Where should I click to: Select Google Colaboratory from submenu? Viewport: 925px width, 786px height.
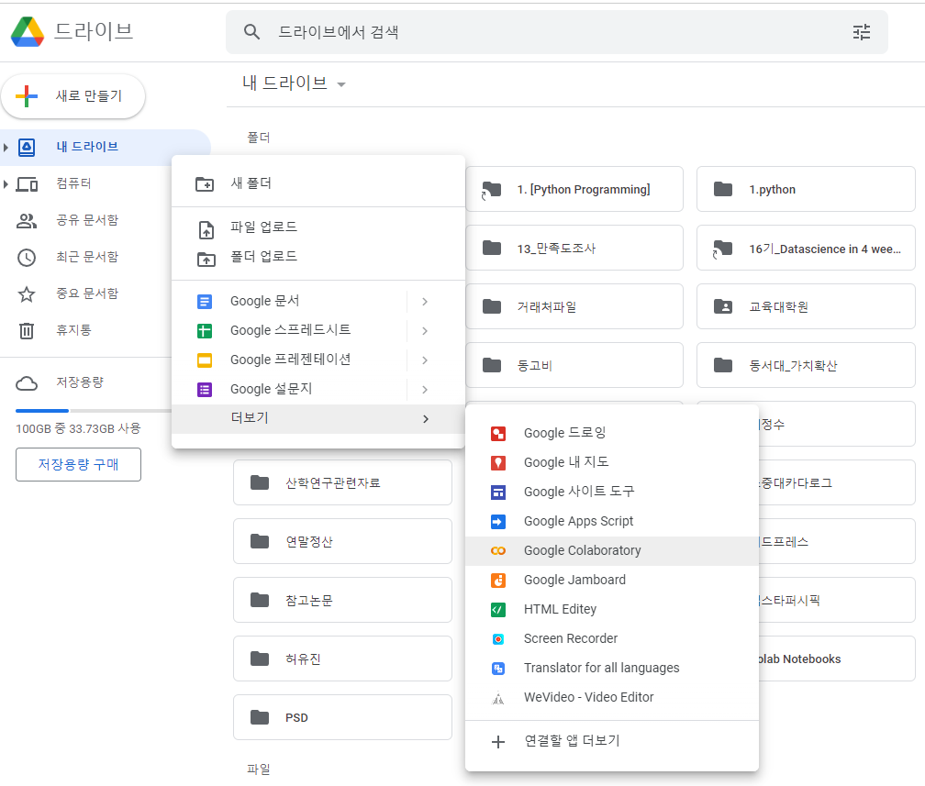[x=612, y=550]
